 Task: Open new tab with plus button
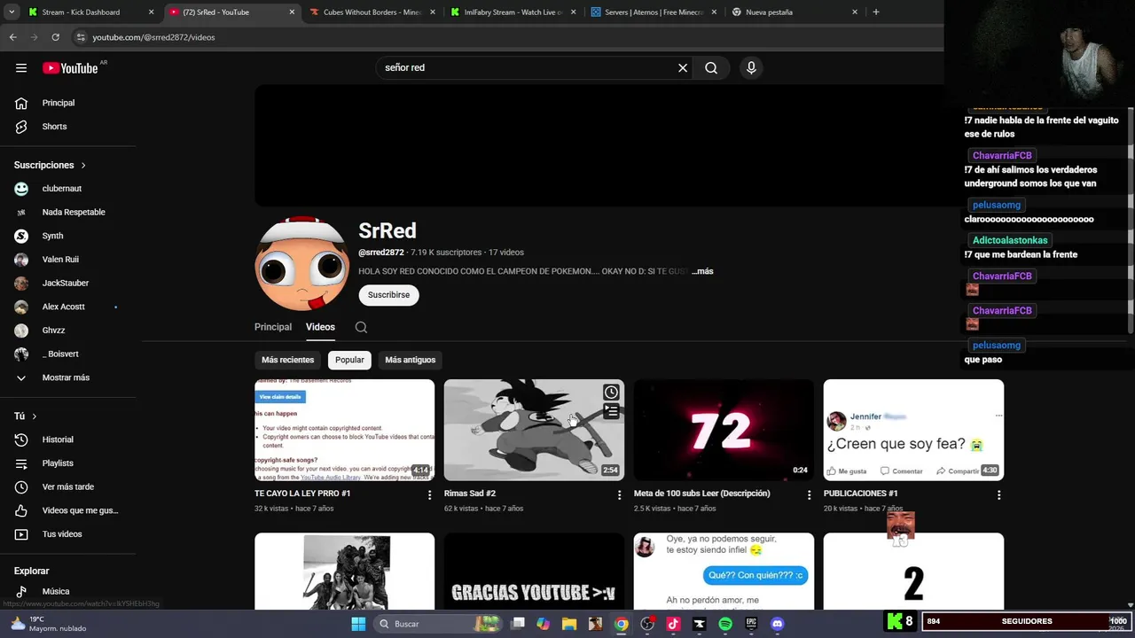pyautogui.click(x=876, y=12)
